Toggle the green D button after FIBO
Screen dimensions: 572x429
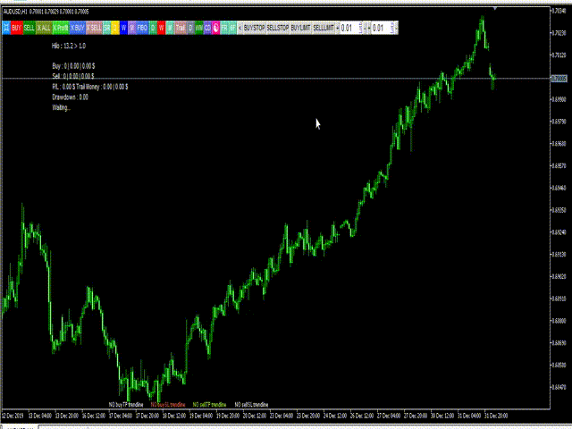point(153,28)
